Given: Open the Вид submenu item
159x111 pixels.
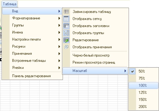Looking at the screenshot, I should click(32, 11).
